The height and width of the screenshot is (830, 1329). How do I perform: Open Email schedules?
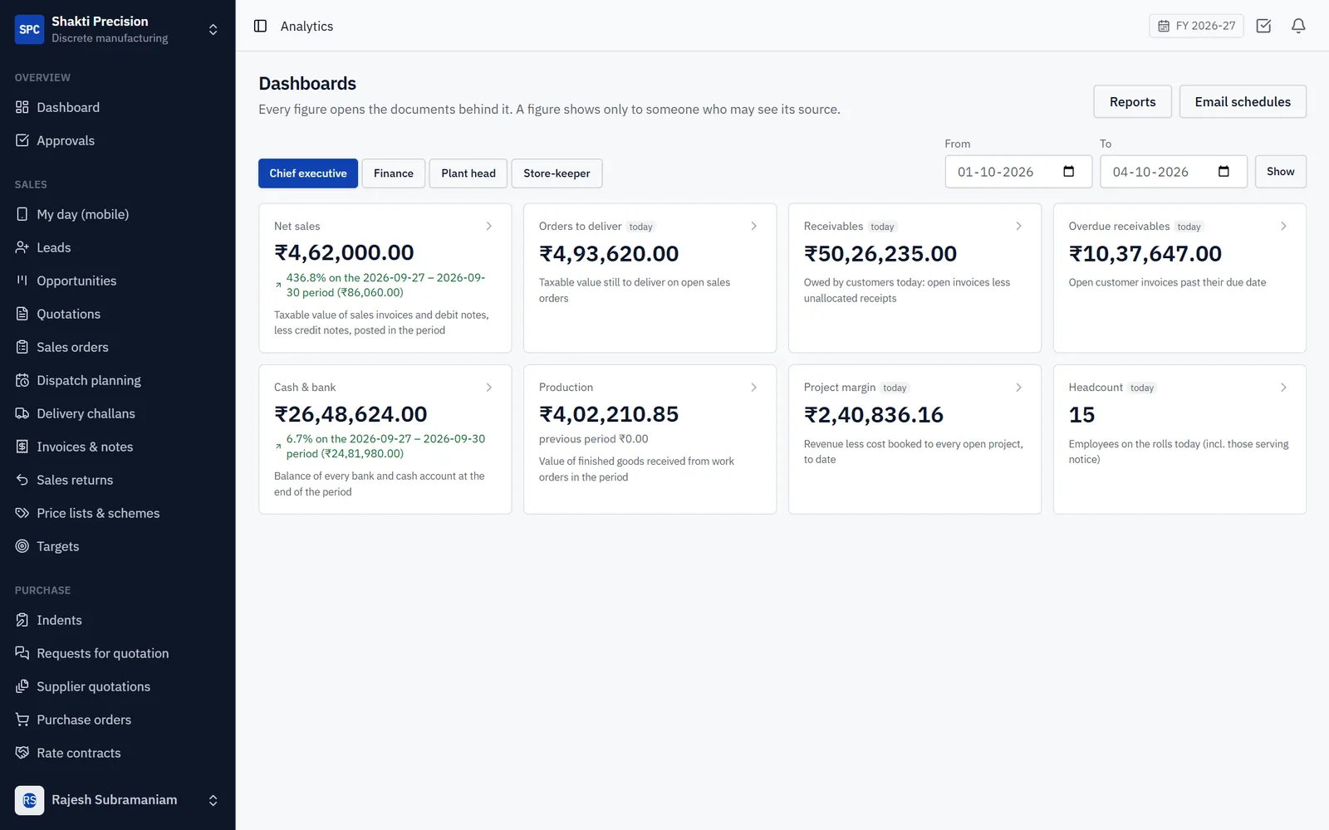1243,101
